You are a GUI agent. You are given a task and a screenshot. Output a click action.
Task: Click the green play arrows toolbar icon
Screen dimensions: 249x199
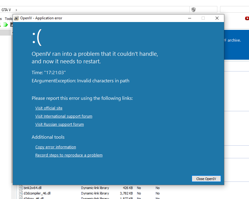5,25
